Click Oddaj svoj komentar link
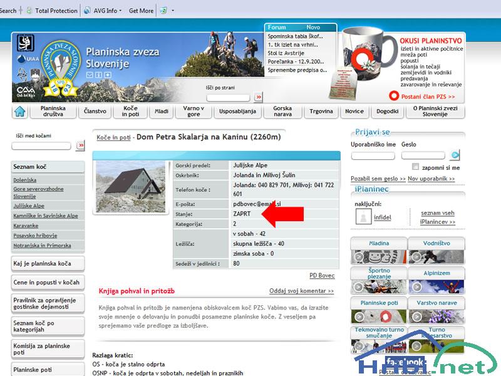The height and width of the screenshot is (376, 501). 301,291
